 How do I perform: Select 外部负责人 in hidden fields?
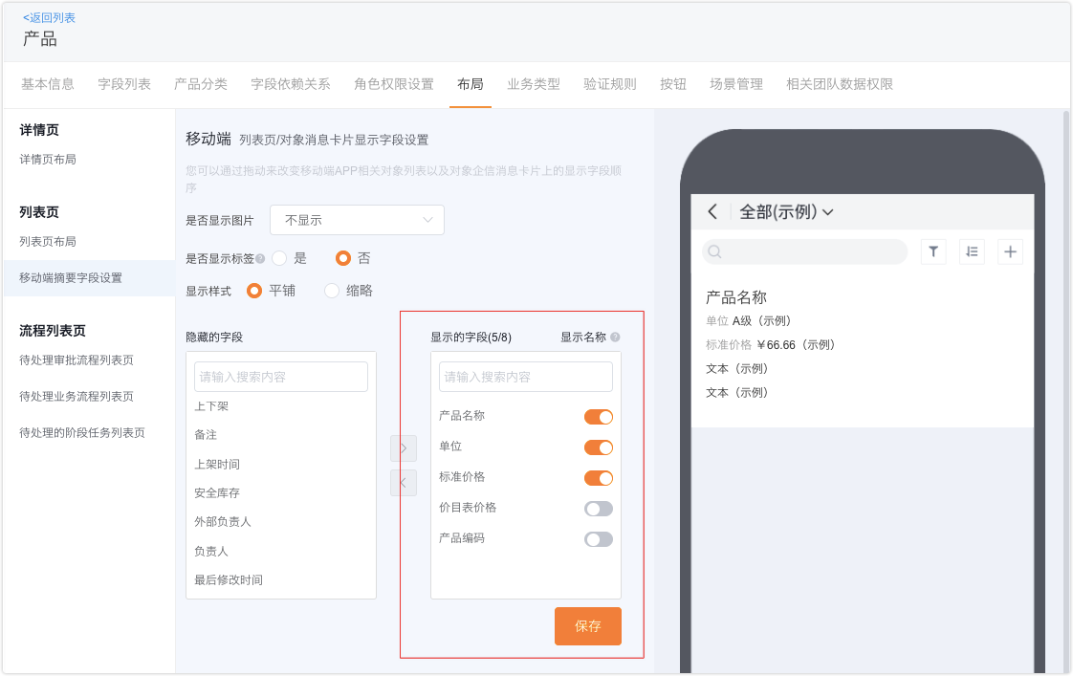(223, 521)
